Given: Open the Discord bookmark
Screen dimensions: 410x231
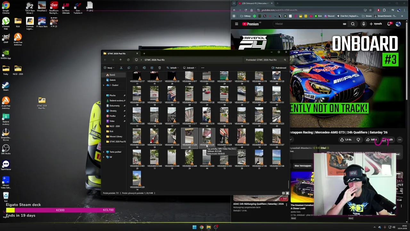Looking at the screenshot, I should 329,16.
